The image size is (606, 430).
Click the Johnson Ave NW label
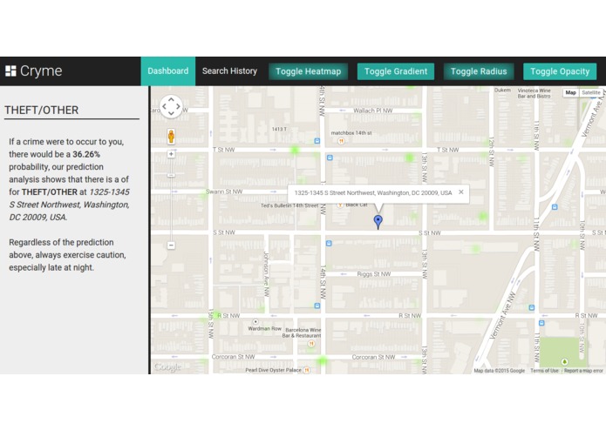point(266,274)
